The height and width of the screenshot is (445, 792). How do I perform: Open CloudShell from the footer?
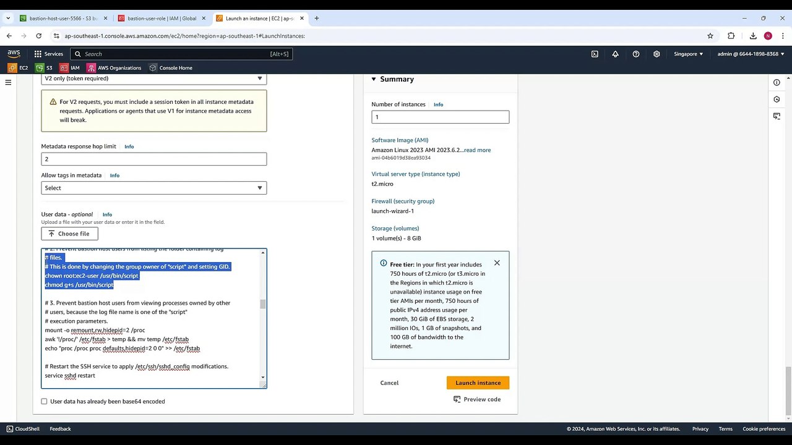(x=23, y=429)
